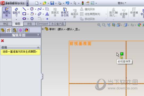Click the Rebuild traffic light icon
Screen dimensions: 144x96
click(83, 3)
